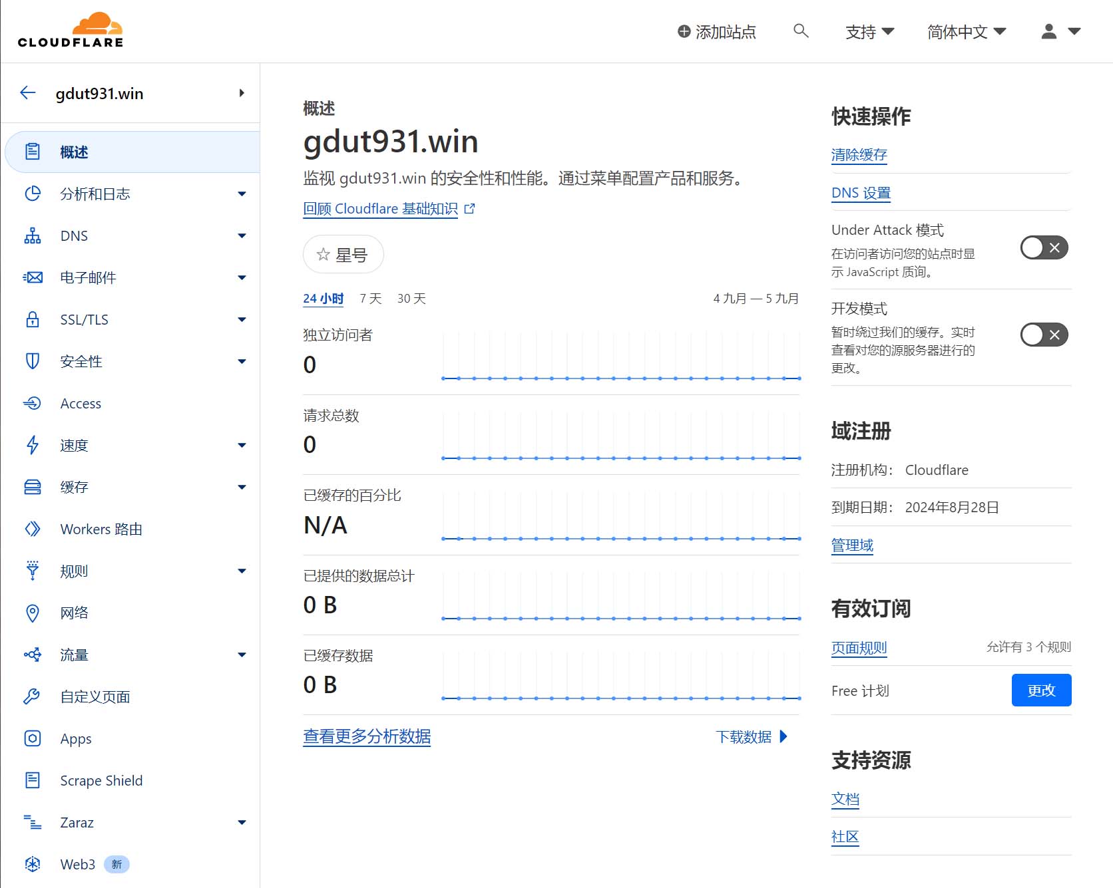Screen dimensions: 1113x888
Task: Click the 电子邮件 envelope icon
Action: click(x=33, y=277)
